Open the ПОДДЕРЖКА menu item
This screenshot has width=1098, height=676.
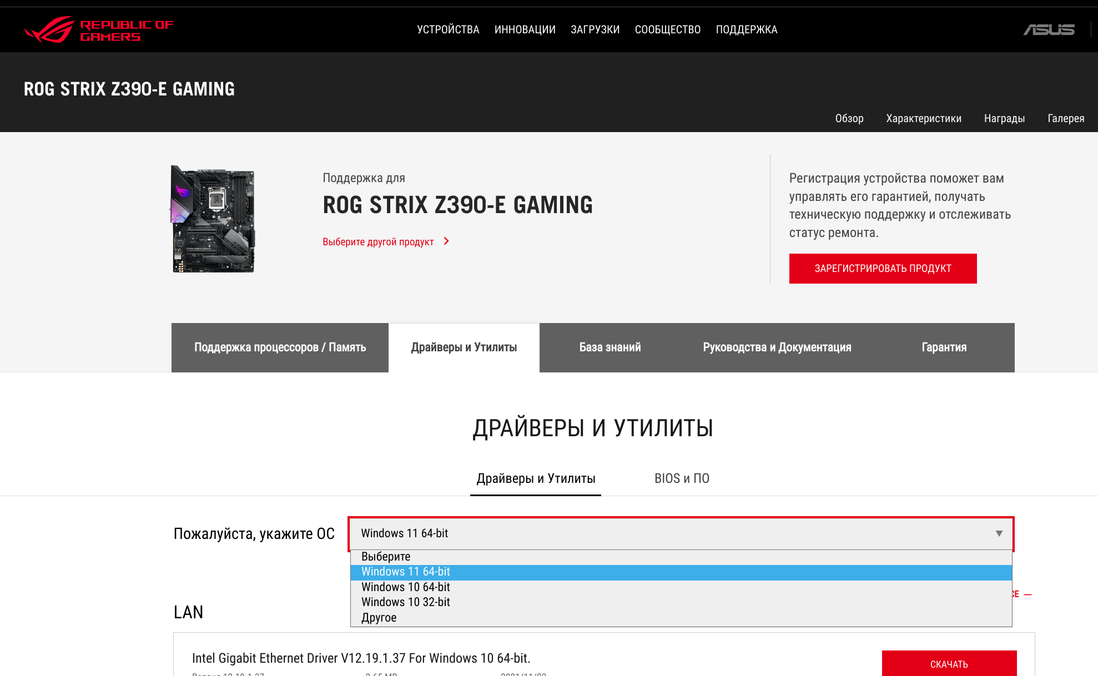click(746, 29)
